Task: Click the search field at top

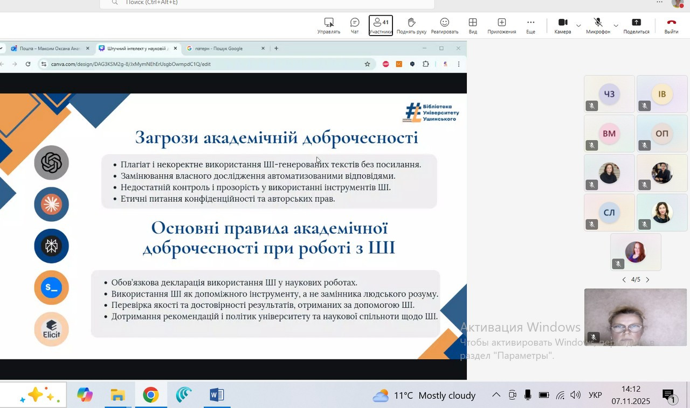Action: pyautogui.click(x=267, y=3)
